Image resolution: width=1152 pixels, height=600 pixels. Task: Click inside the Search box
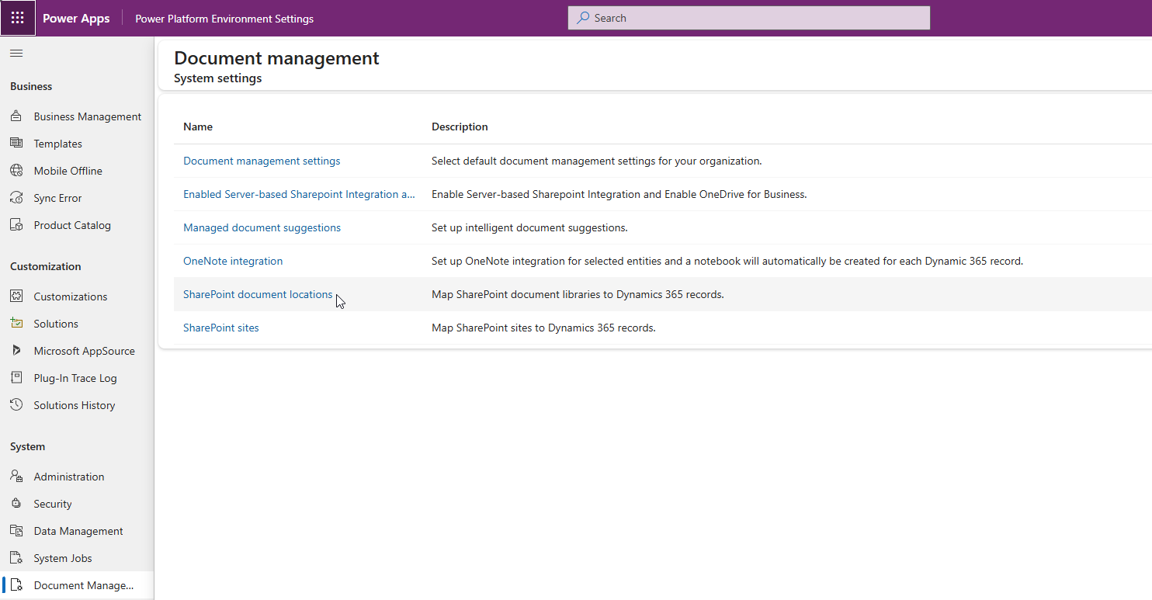(748, 18)
